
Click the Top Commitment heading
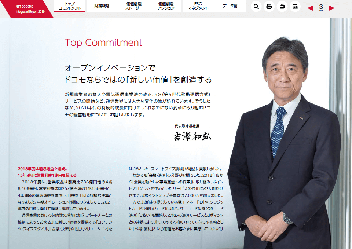point(103,43)
